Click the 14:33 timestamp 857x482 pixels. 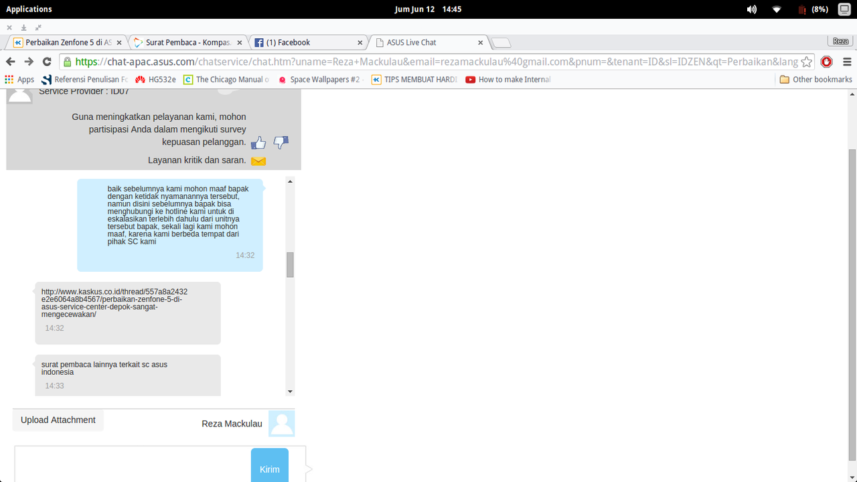[54, 386]
